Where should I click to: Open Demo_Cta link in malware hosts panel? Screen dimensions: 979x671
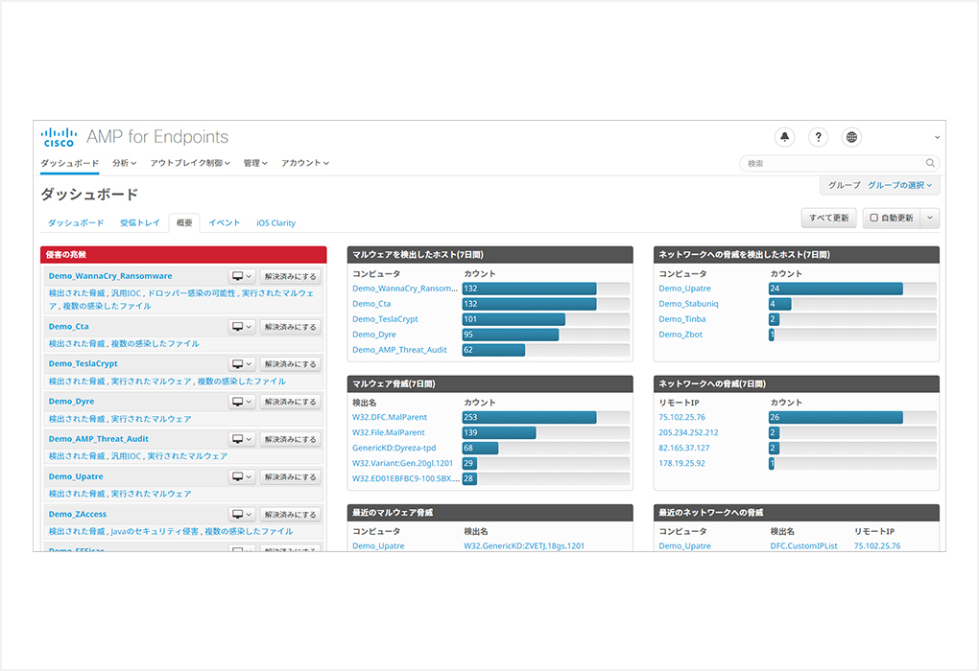click(x=371, y=304)
